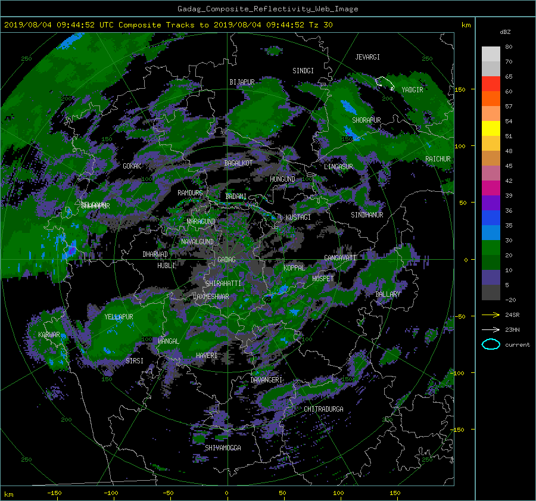
Task: Click the DHARWAD city label
Action: click(x=155, y=254)
